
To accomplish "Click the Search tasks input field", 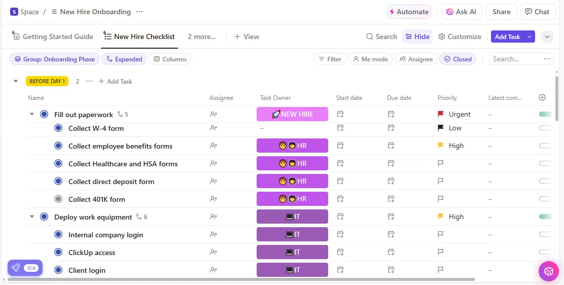I will [516, 59].
